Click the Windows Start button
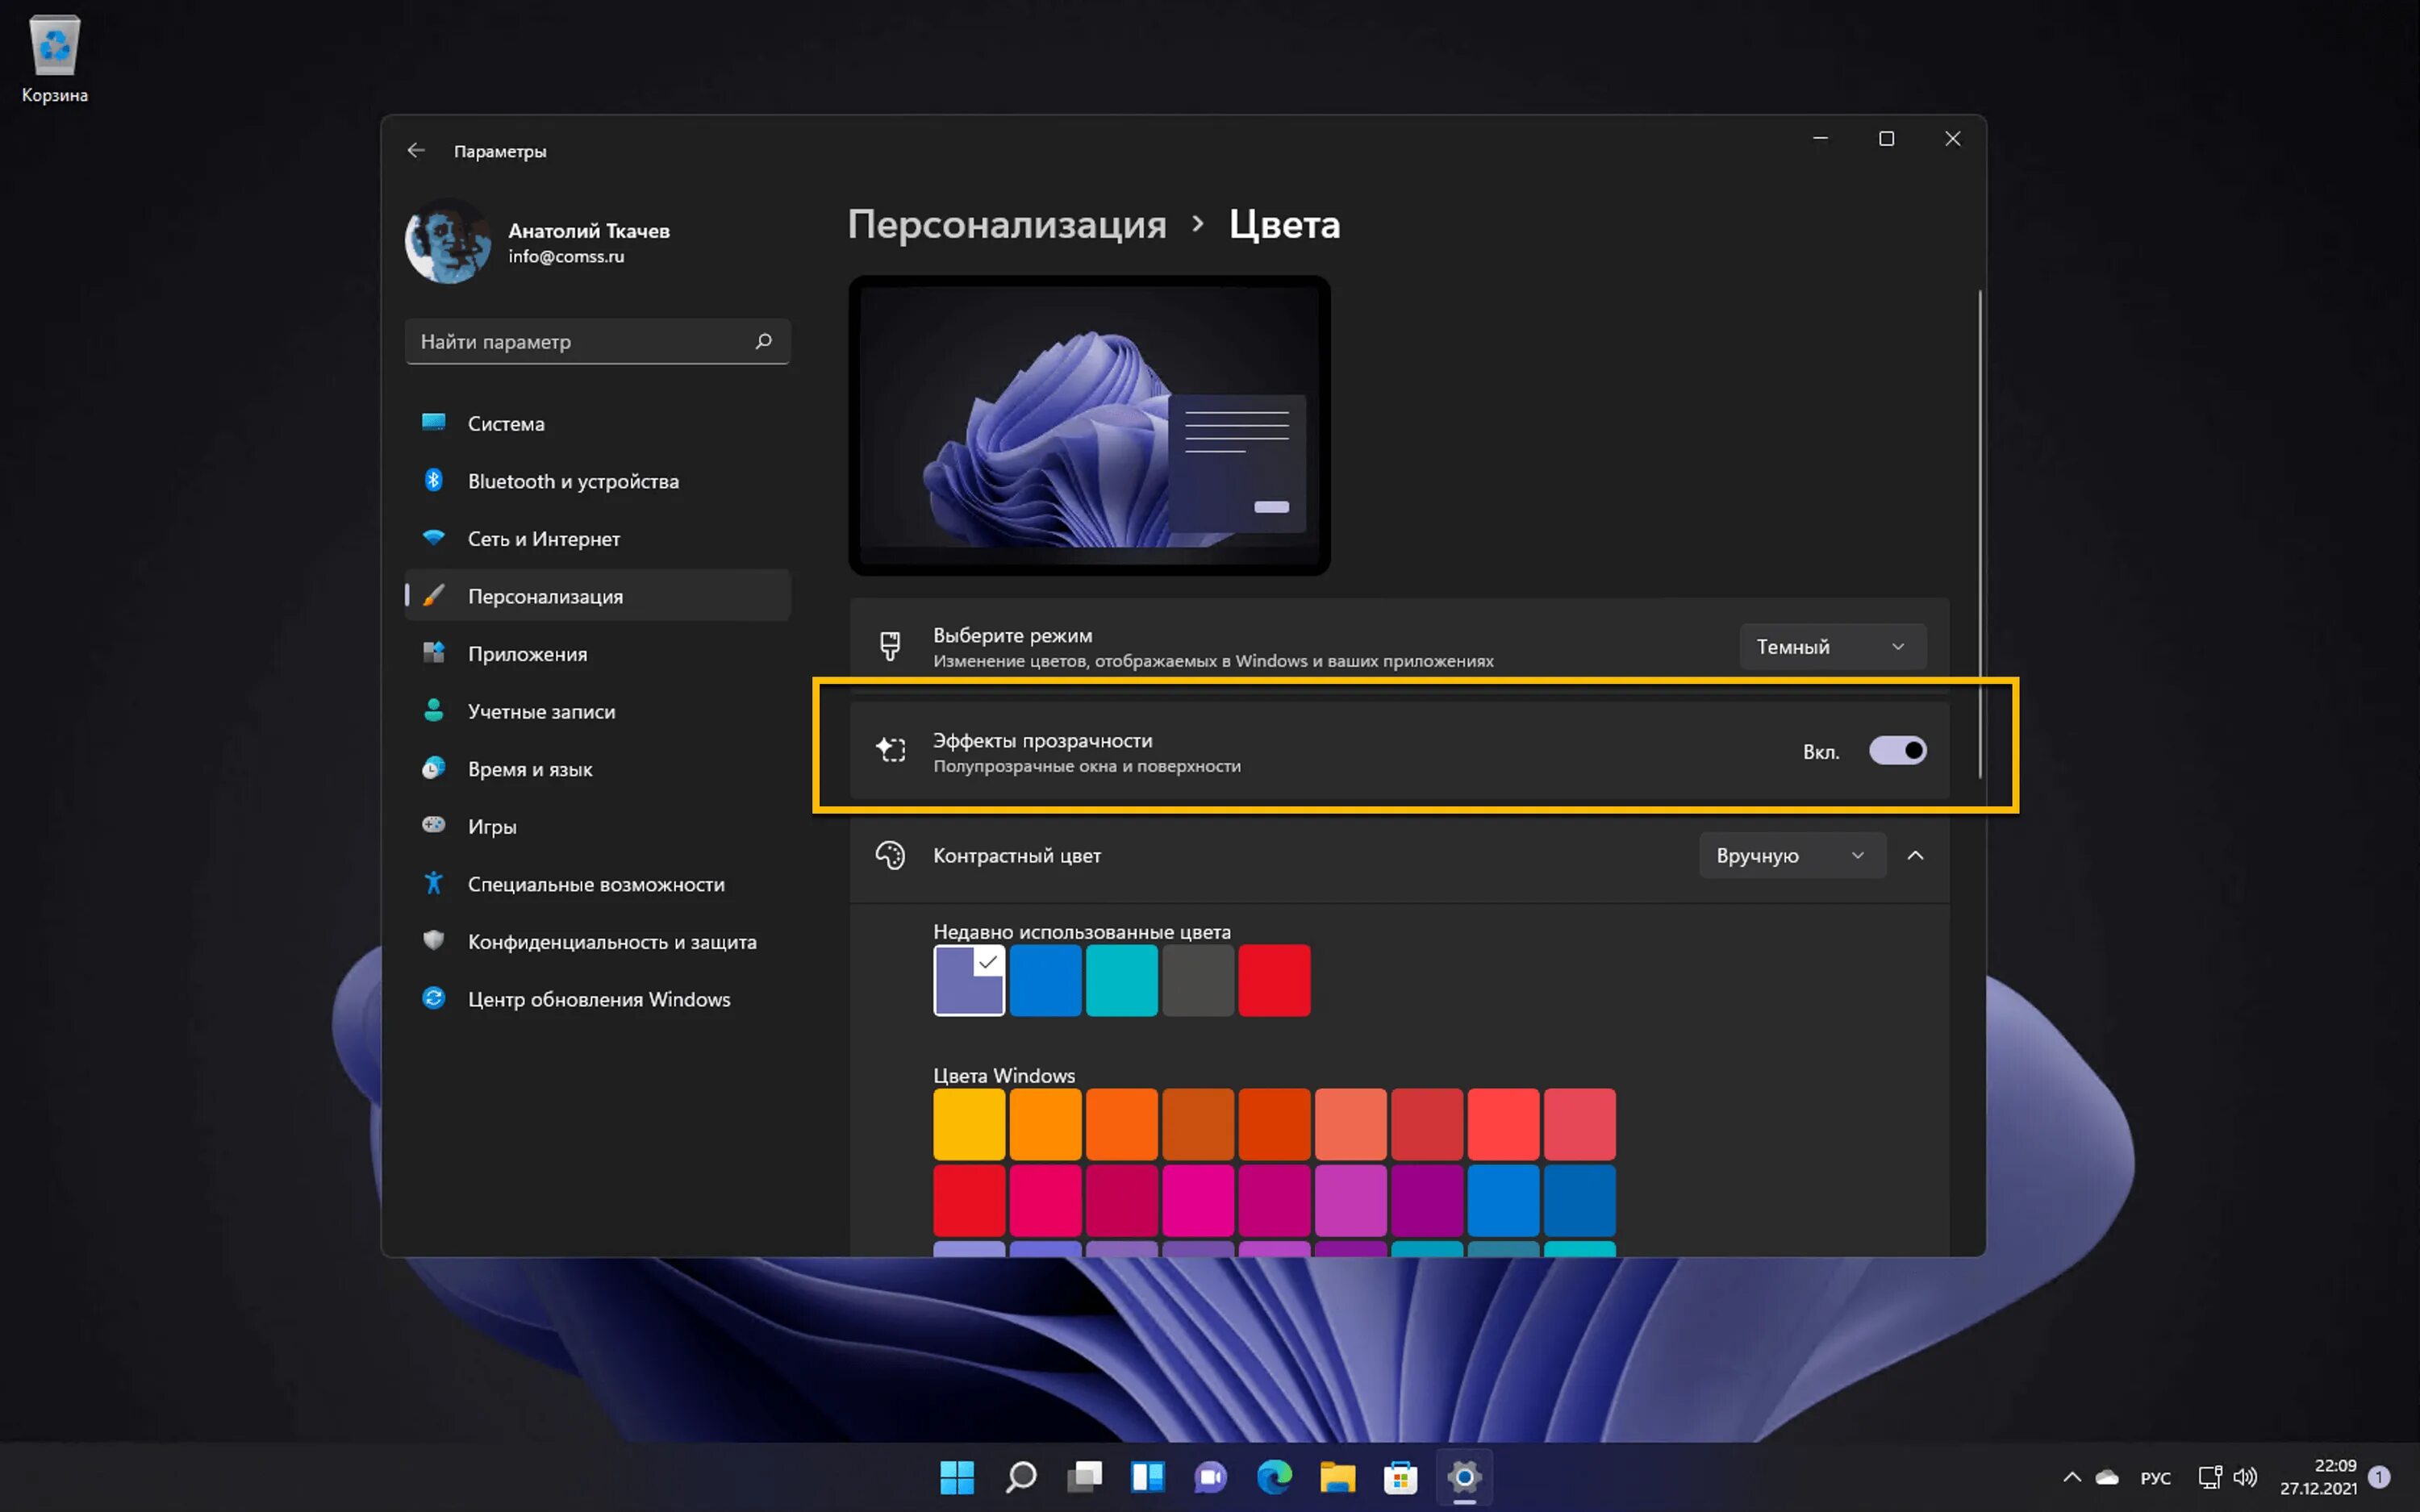This screenshot has width=2420, height=1512. pyautogui.click(x=956, y=1477)
